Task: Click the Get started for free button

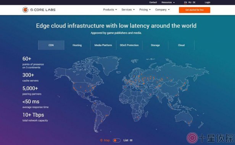Action: [x=195, y=10]
